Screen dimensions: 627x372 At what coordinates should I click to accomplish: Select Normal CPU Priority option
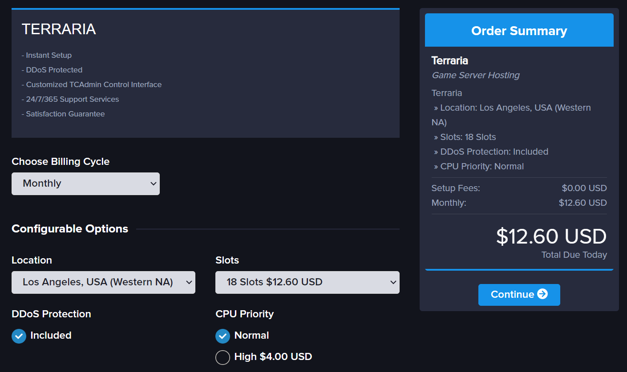pyautogui.click(x=222, y=336)
